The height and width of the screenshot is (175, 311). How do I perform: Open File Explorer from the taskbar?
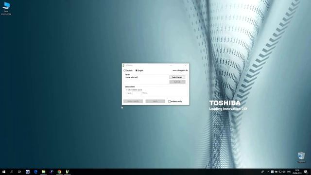(x=43, y=172)
